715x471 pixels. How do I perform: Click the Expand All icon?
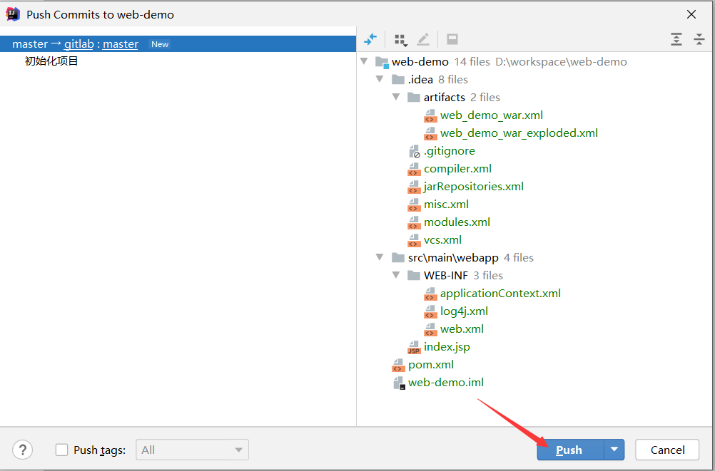tap(676, 39)
